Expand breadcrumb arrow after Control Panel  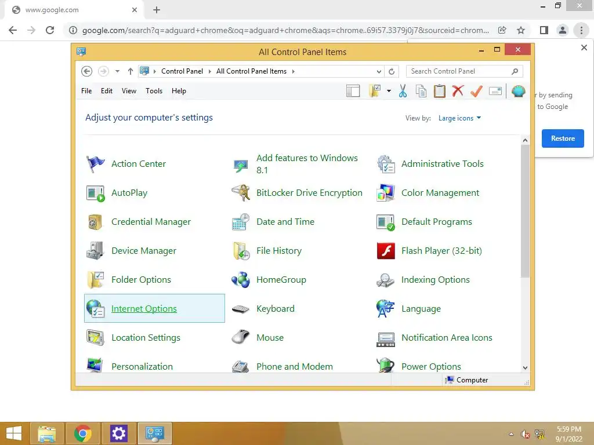pos(209,71)
